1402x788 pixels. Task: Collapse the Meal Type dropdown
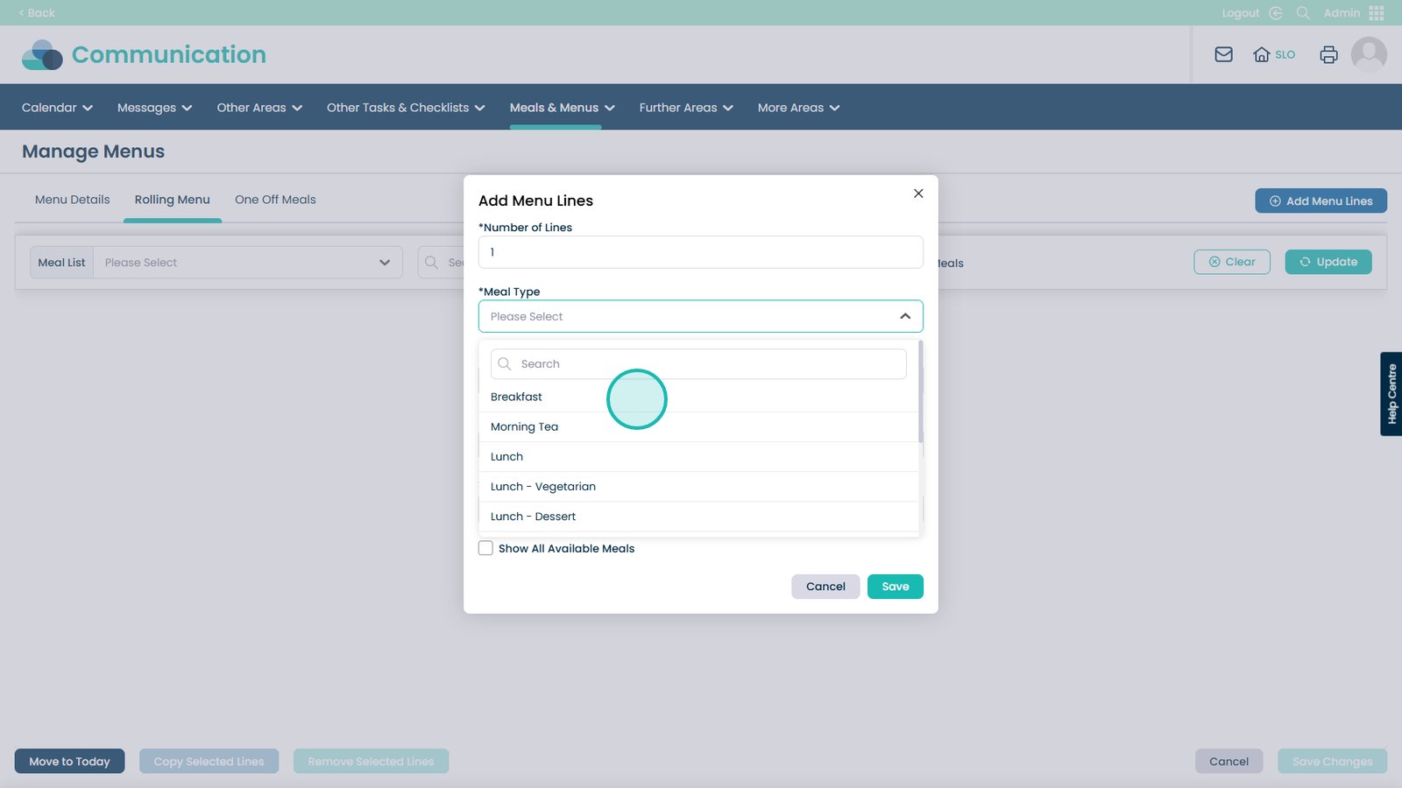click(x=904, y=316)
